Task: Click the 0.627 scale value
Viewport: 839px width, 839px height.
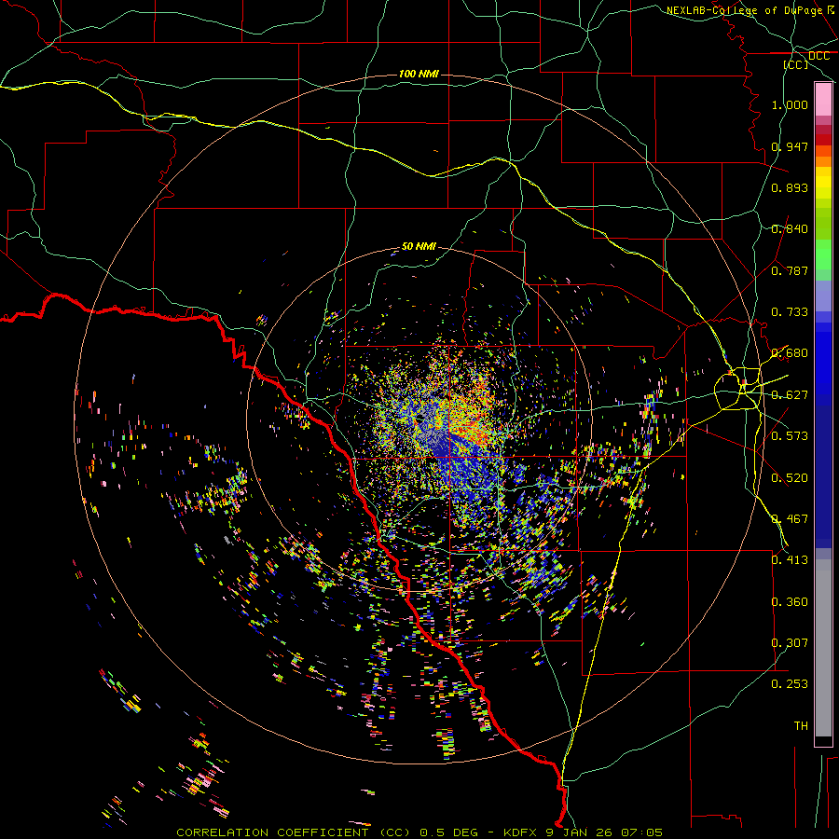Action: (x=790, y=395)
